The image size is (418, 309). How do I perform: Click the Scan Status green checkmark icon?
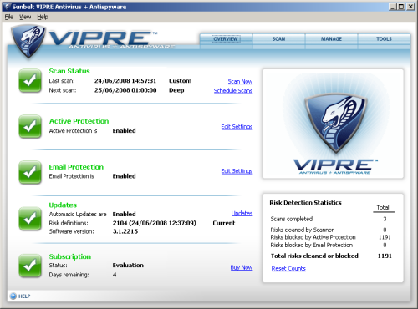coord(30,81)
